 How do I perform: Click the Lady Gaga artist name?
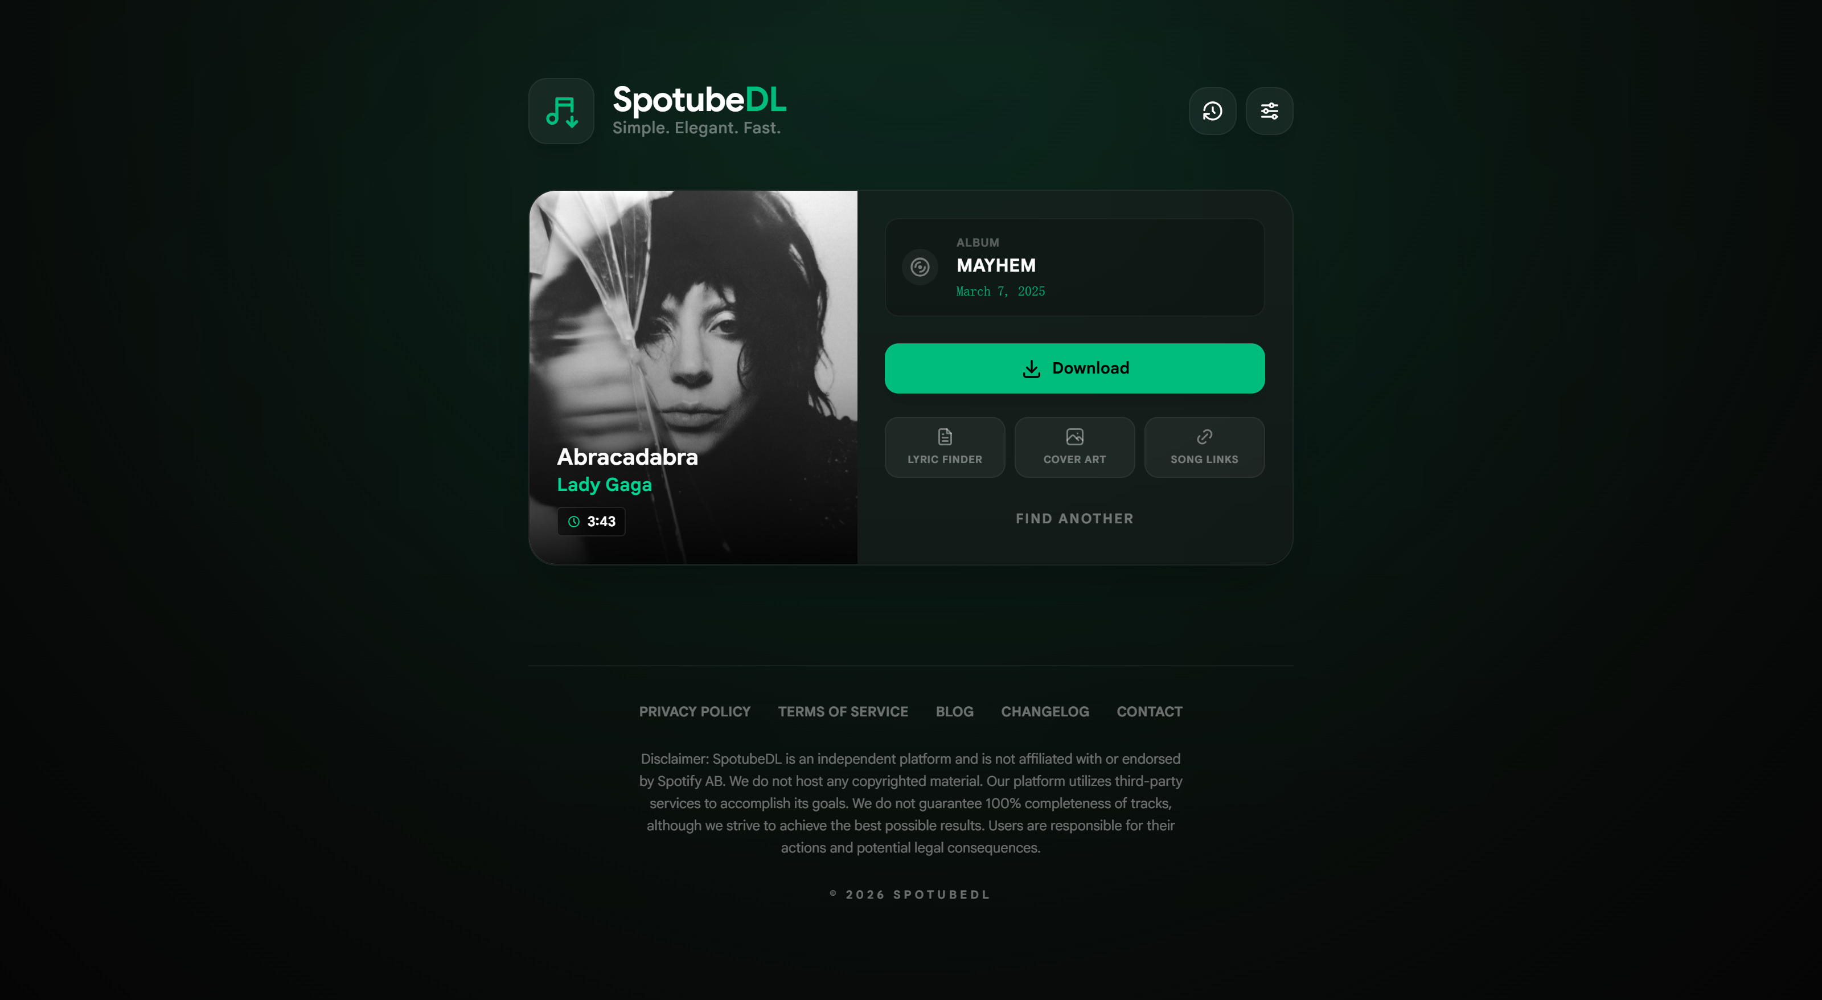point(604,485)
